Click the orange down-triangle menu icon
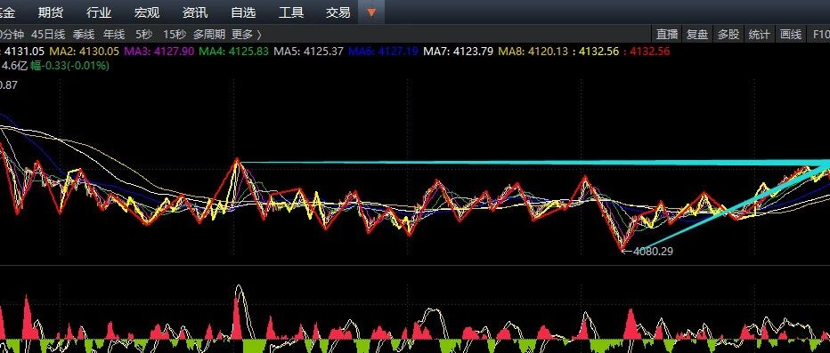Screen dimensions: 830x353 click(x=371, y=12)
